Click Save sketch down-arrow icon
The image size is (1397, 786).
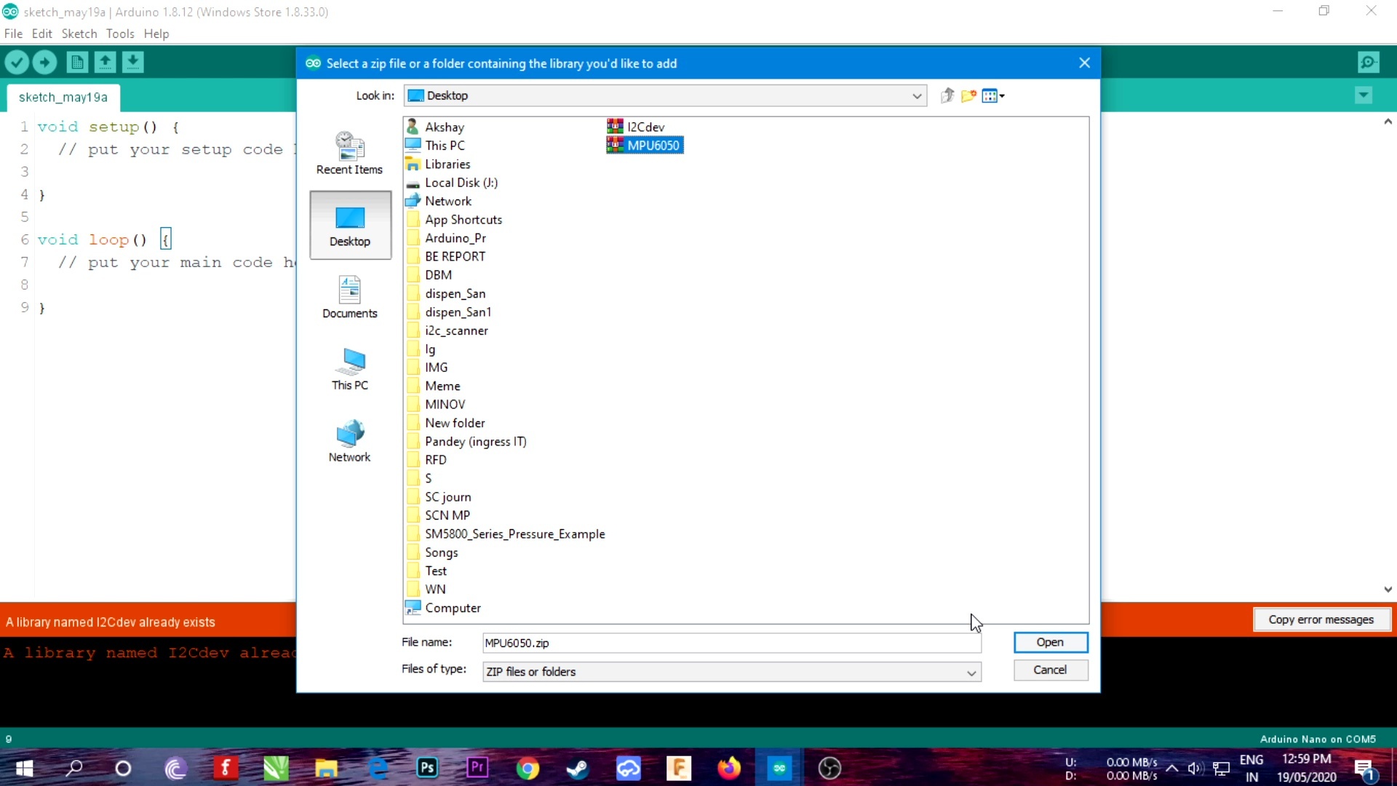click(132, 63)
